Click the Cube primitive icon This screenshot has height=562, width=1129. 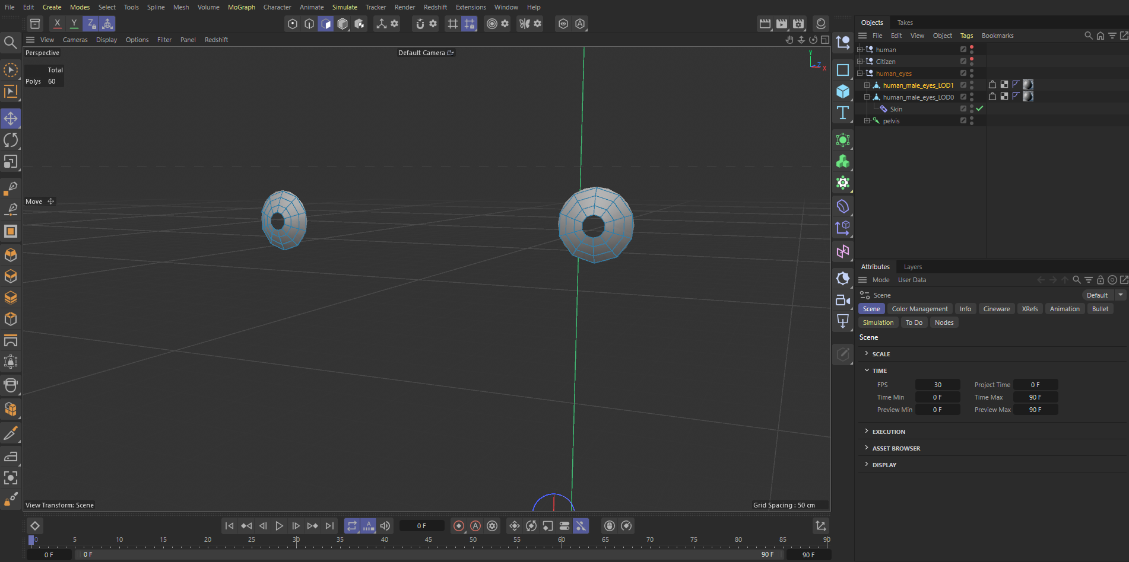point(843,91)
